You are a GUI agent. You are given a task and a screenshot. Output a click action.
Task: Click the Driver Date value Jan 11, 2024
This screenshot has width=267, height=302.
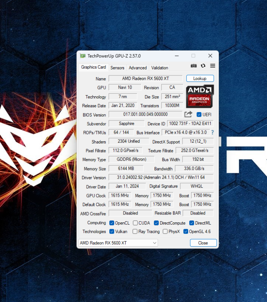127,186
